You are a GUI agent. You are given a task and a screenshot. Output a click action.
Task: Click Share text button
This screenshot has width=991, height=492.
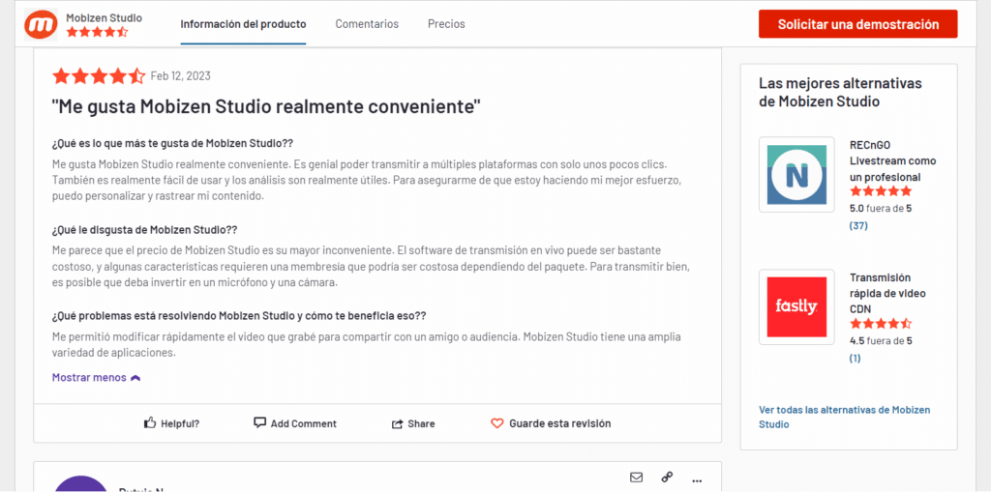tap(421, 423)
